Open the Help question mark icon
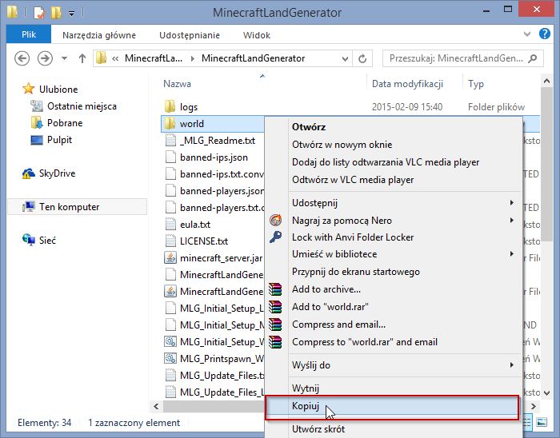 [545, 34]
